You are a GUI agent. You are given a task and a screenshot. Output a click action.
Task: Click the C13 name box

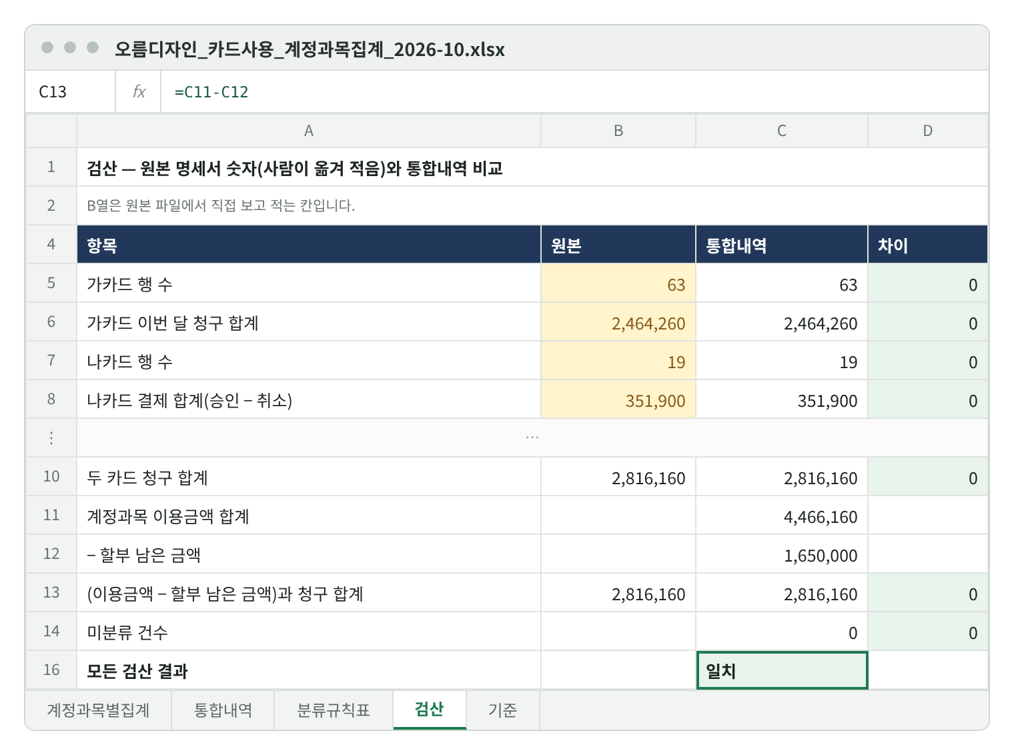(71, 92)
